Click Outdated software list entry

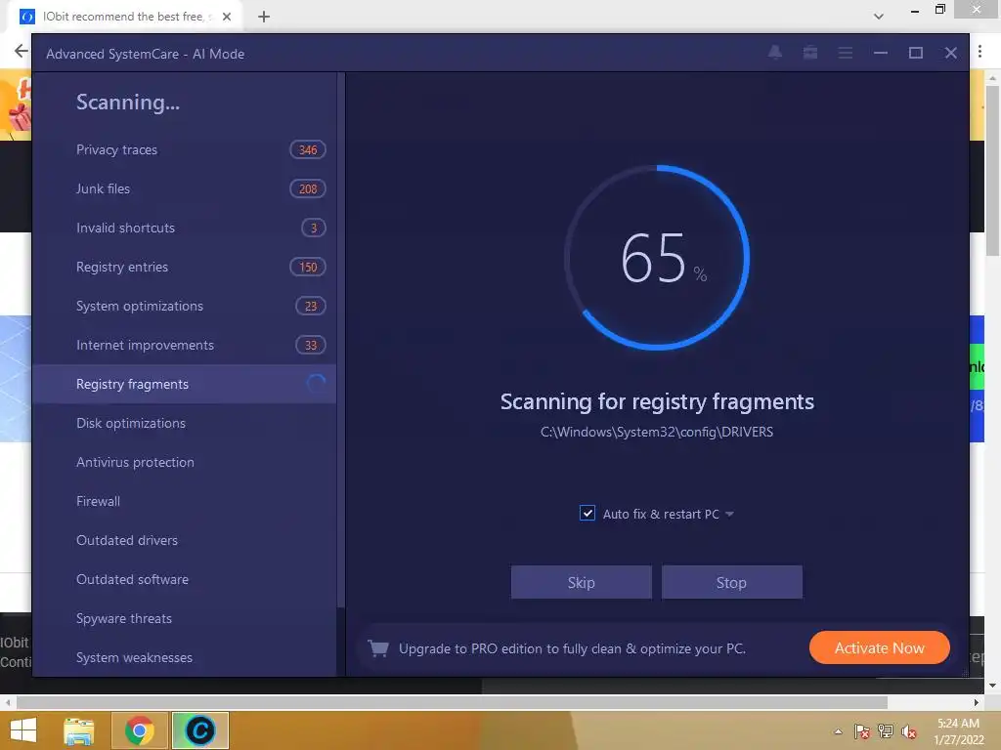pos(184,579)
